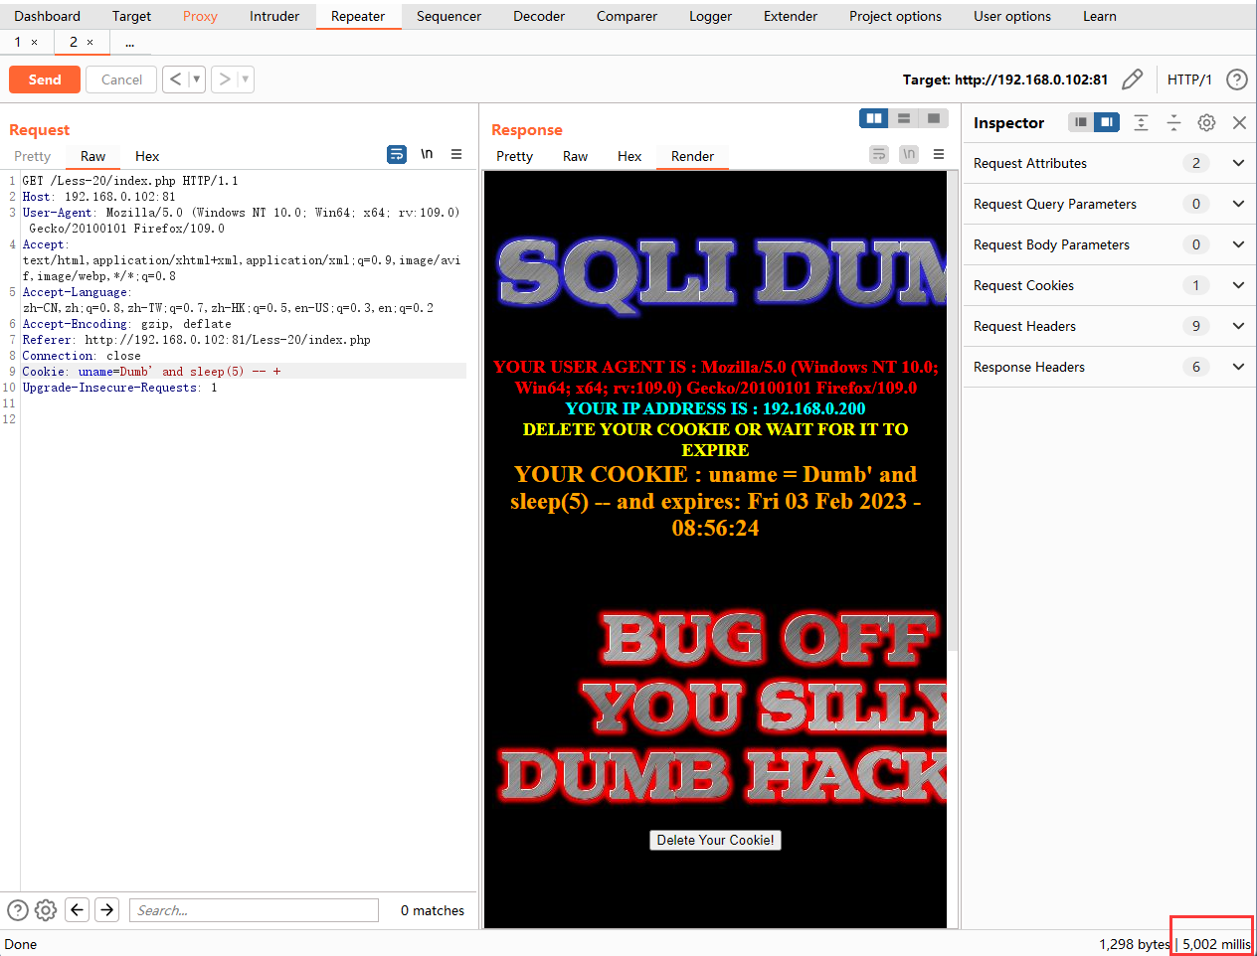The width and height of the screenshot is (1257, 956).
Task: Click Delete Your Cookie! button
Action: point(715,840)
